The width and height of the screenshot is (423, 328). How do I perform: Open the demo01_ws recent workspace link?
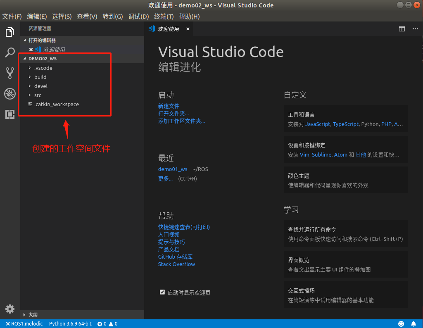172,169
